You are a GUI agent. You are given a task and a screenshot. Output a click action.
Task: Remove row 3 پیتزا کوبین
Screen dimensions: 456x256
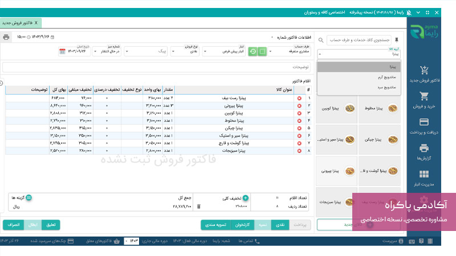(299, 113)
